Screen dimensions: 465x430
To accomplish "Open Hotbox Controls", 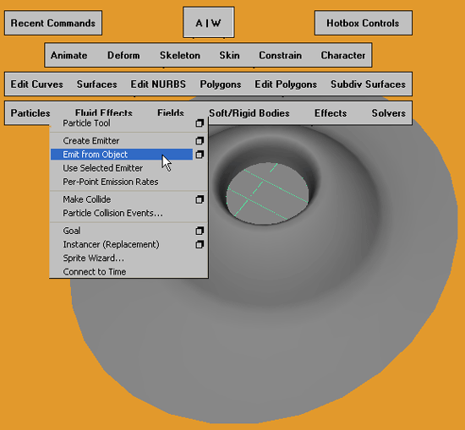I will pyautogui.click(x=364, y=23).
